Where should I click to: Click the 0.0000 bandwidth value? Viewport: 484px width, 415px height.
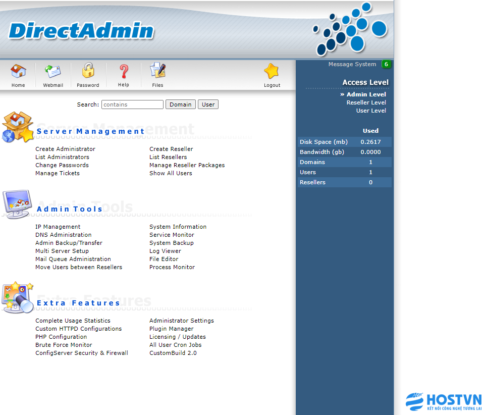point(371,152)
